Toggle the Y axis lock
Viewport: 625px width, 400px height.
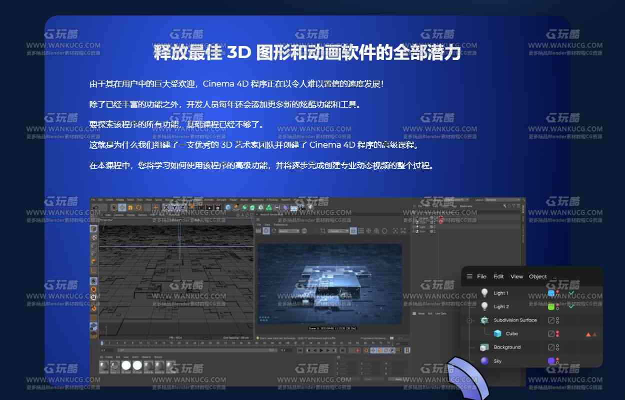[x=174, y=207]
